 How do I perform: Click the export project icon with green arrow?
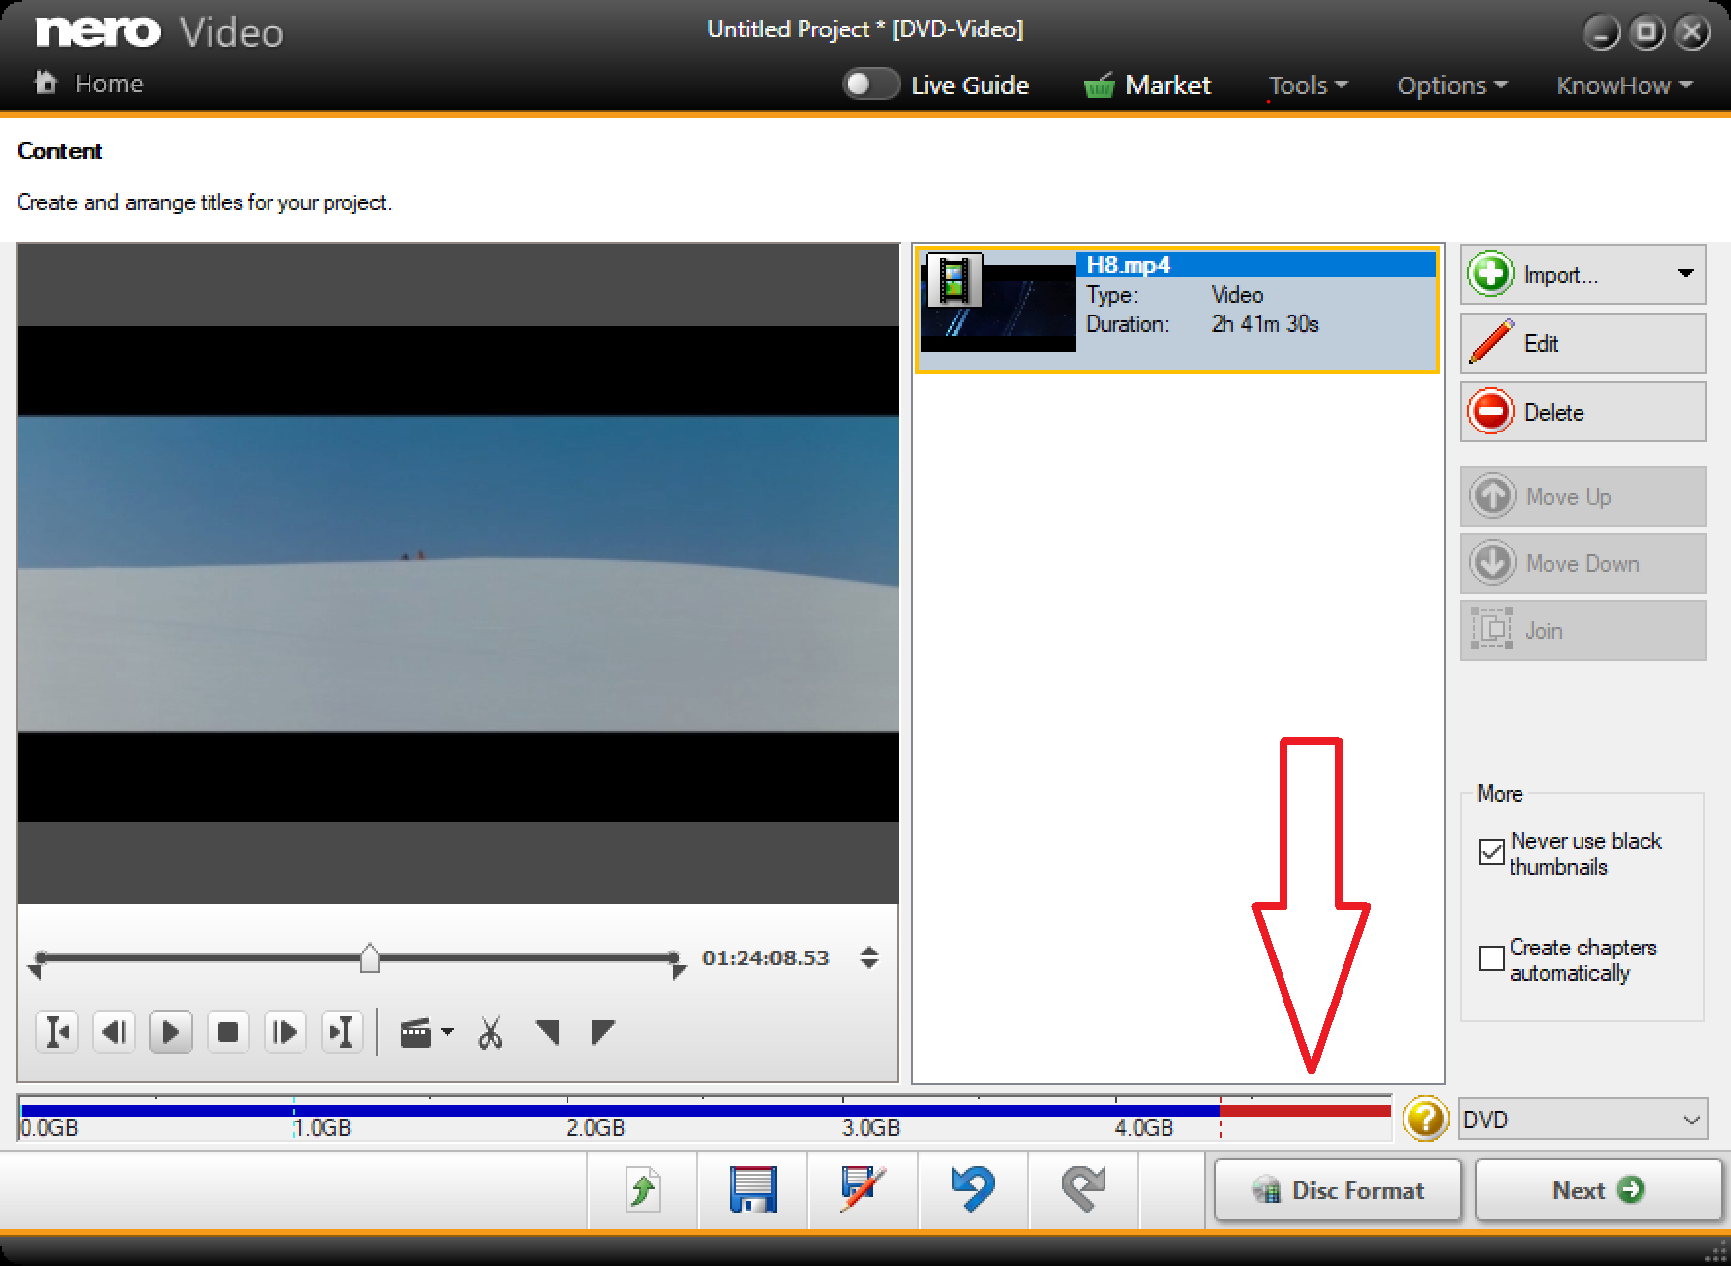pos(643,1189)
